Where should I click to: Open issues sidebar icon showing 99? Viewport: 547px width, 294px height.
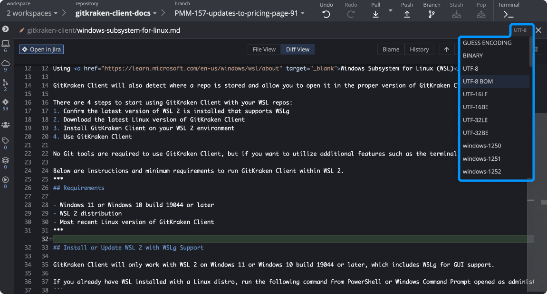pyautogui.click(x=5, y=102)
